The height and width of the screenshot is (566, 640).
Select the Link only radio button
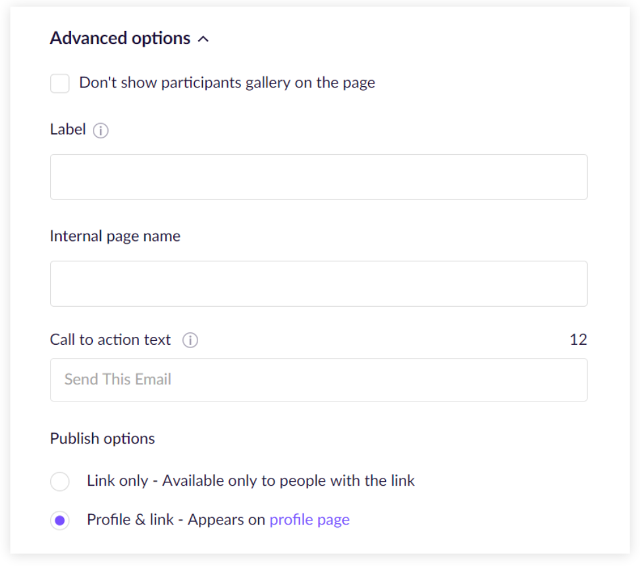[60, 482]
